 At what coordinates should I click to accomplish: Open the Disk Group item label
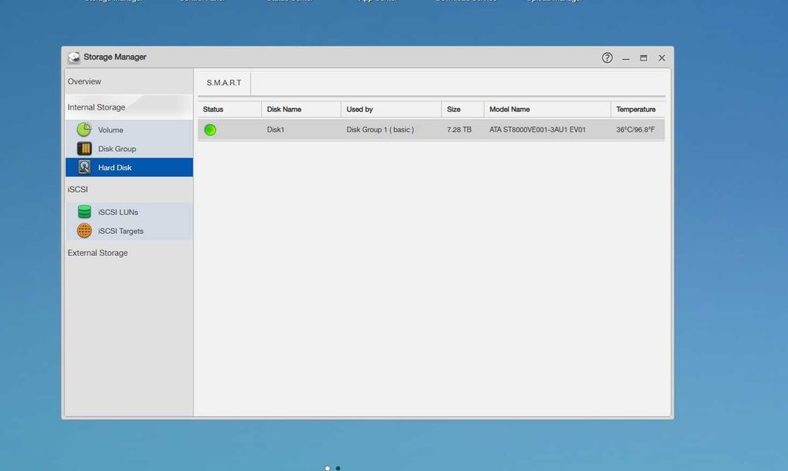[117, 149]
